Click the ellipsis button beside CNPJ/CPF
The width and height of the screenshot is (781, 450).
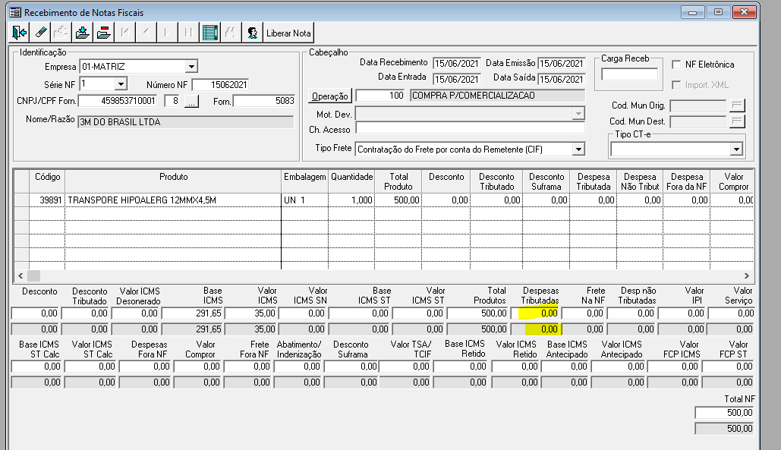pos(191,102)
